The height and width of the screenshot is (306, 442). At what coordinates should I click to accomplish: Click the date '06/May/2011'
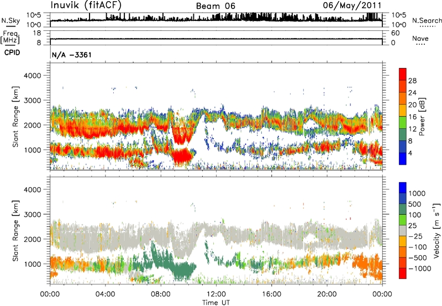(352, 6)
